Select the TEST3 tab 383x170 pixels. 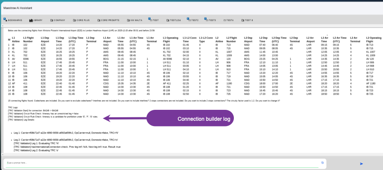click(210, 20)
